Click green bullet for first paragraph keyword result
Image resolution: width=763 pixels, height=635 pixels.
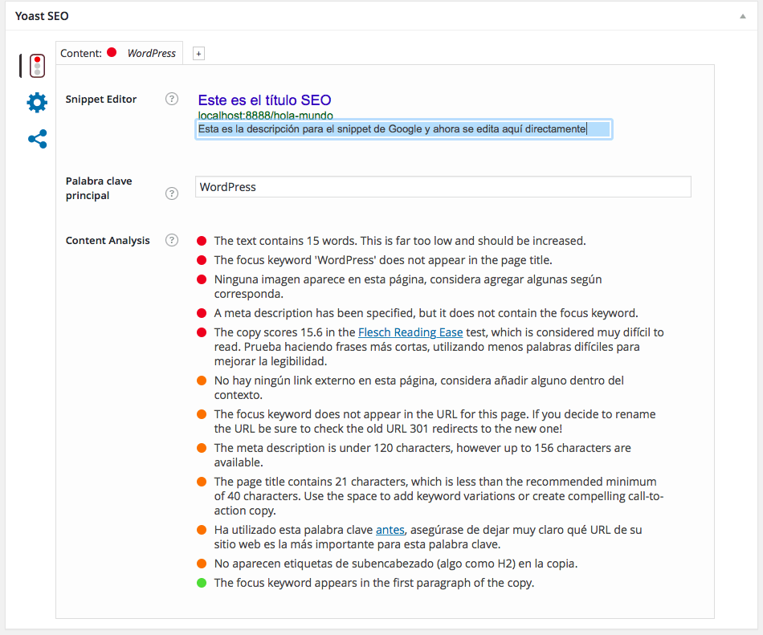(202, 583)
